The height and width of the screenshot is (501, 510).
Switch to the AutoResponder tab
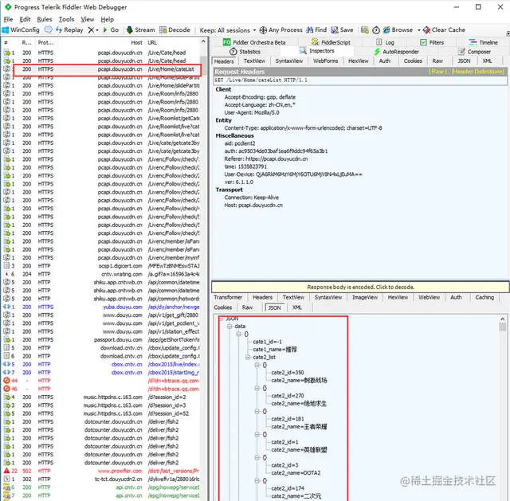pos(396,51)
